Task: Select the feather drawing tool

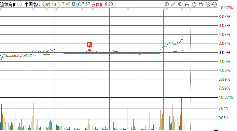Action: (173, 4)
